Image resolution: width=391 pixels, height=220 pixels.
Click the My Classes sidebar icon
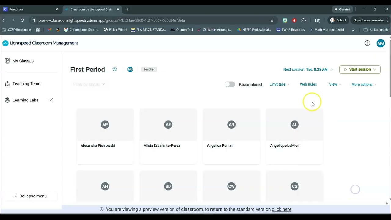click(x=8, y=61)
